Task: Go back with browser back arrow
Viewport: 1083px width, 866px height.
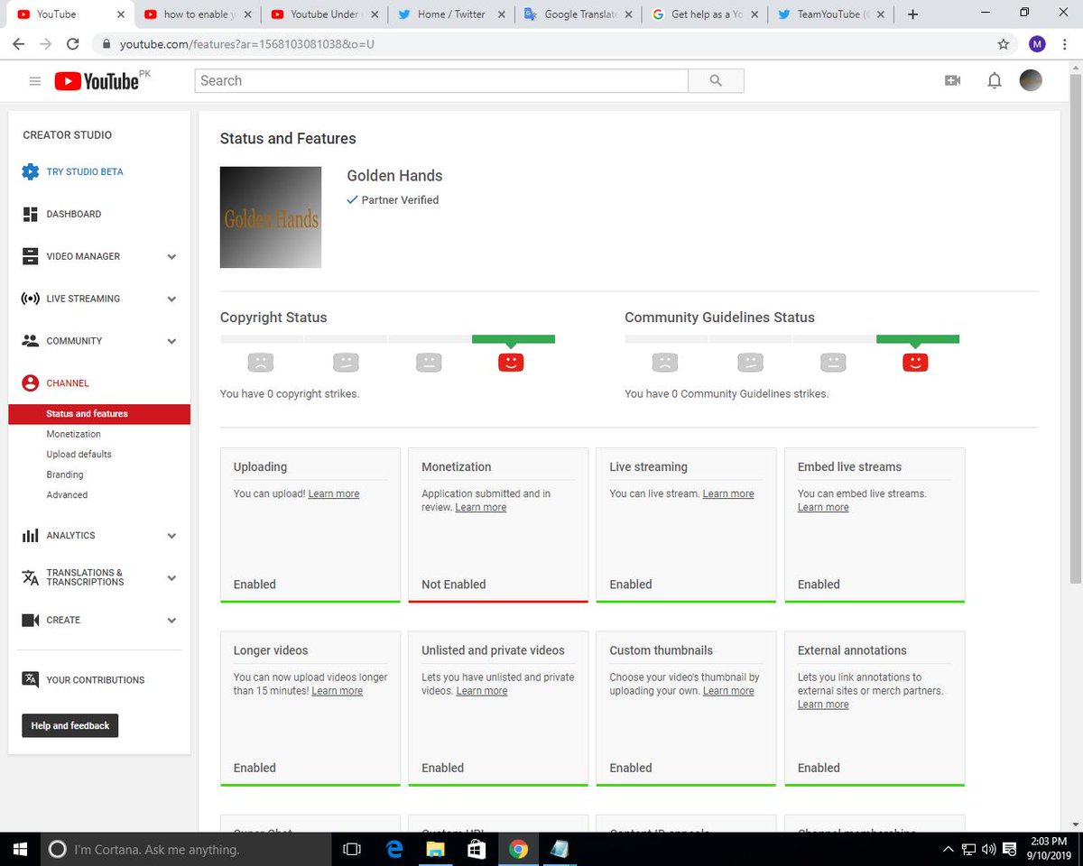Action: (x=18, y=43)
